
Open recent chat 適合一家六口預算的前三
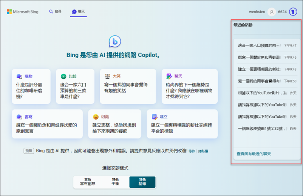click(x=267, y=46)
